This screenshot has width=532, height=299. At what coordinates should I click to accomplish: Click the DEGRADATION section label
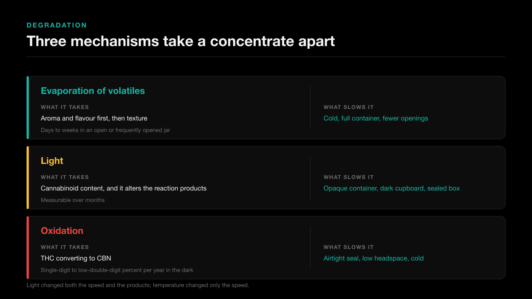(x=57, y=25)
